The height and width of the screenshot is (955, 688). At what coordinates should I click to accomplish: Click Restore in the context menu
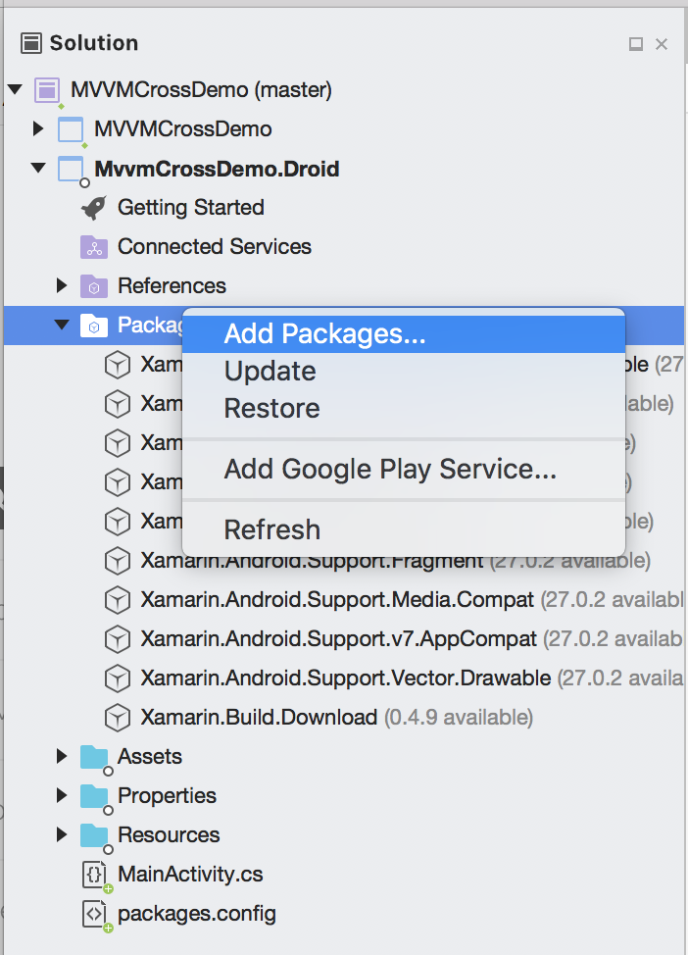point(271,409)
